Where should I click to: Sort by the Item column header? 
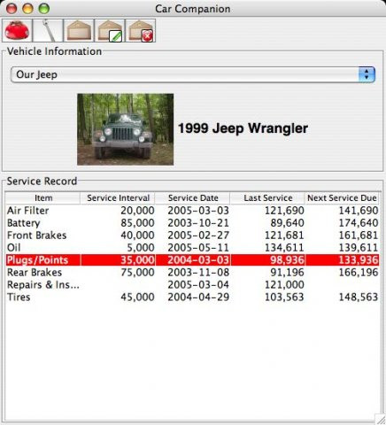(x=43, y=197)
